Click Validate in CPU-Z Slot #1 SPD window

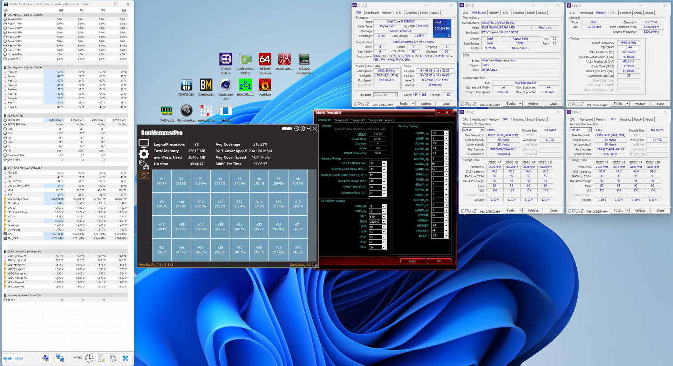(x=533, y=210)
